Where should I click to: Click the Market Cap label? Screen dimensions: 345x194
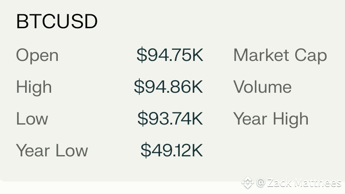click(280, 56)
